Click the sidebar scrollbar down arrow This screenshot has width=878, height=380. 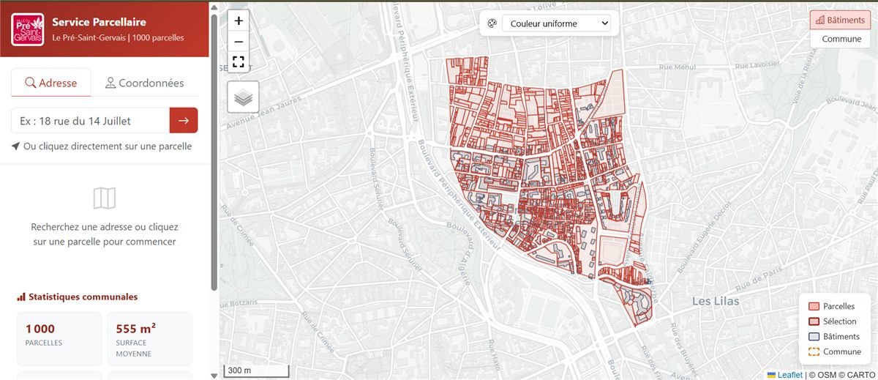point(214,375)
